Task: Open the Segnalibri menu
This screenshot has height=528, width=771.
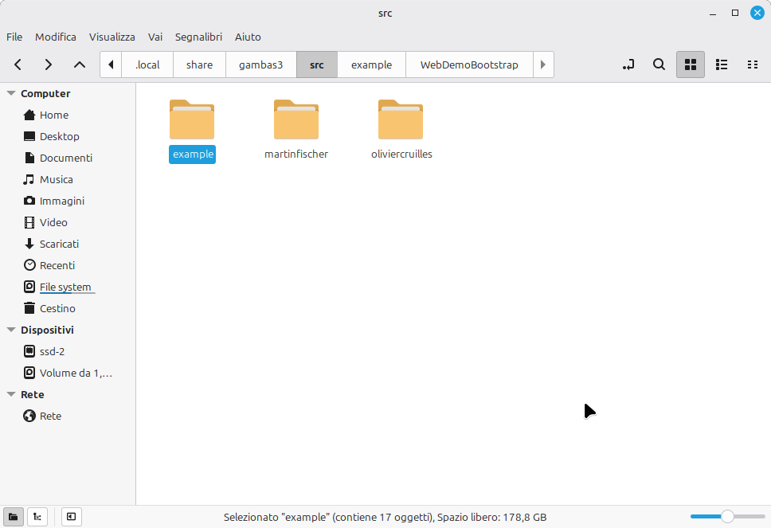Action: tap(199, 37)
